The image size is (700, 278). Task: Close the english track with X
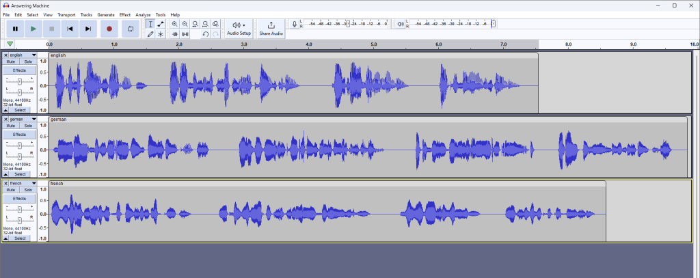pos(5,55)
